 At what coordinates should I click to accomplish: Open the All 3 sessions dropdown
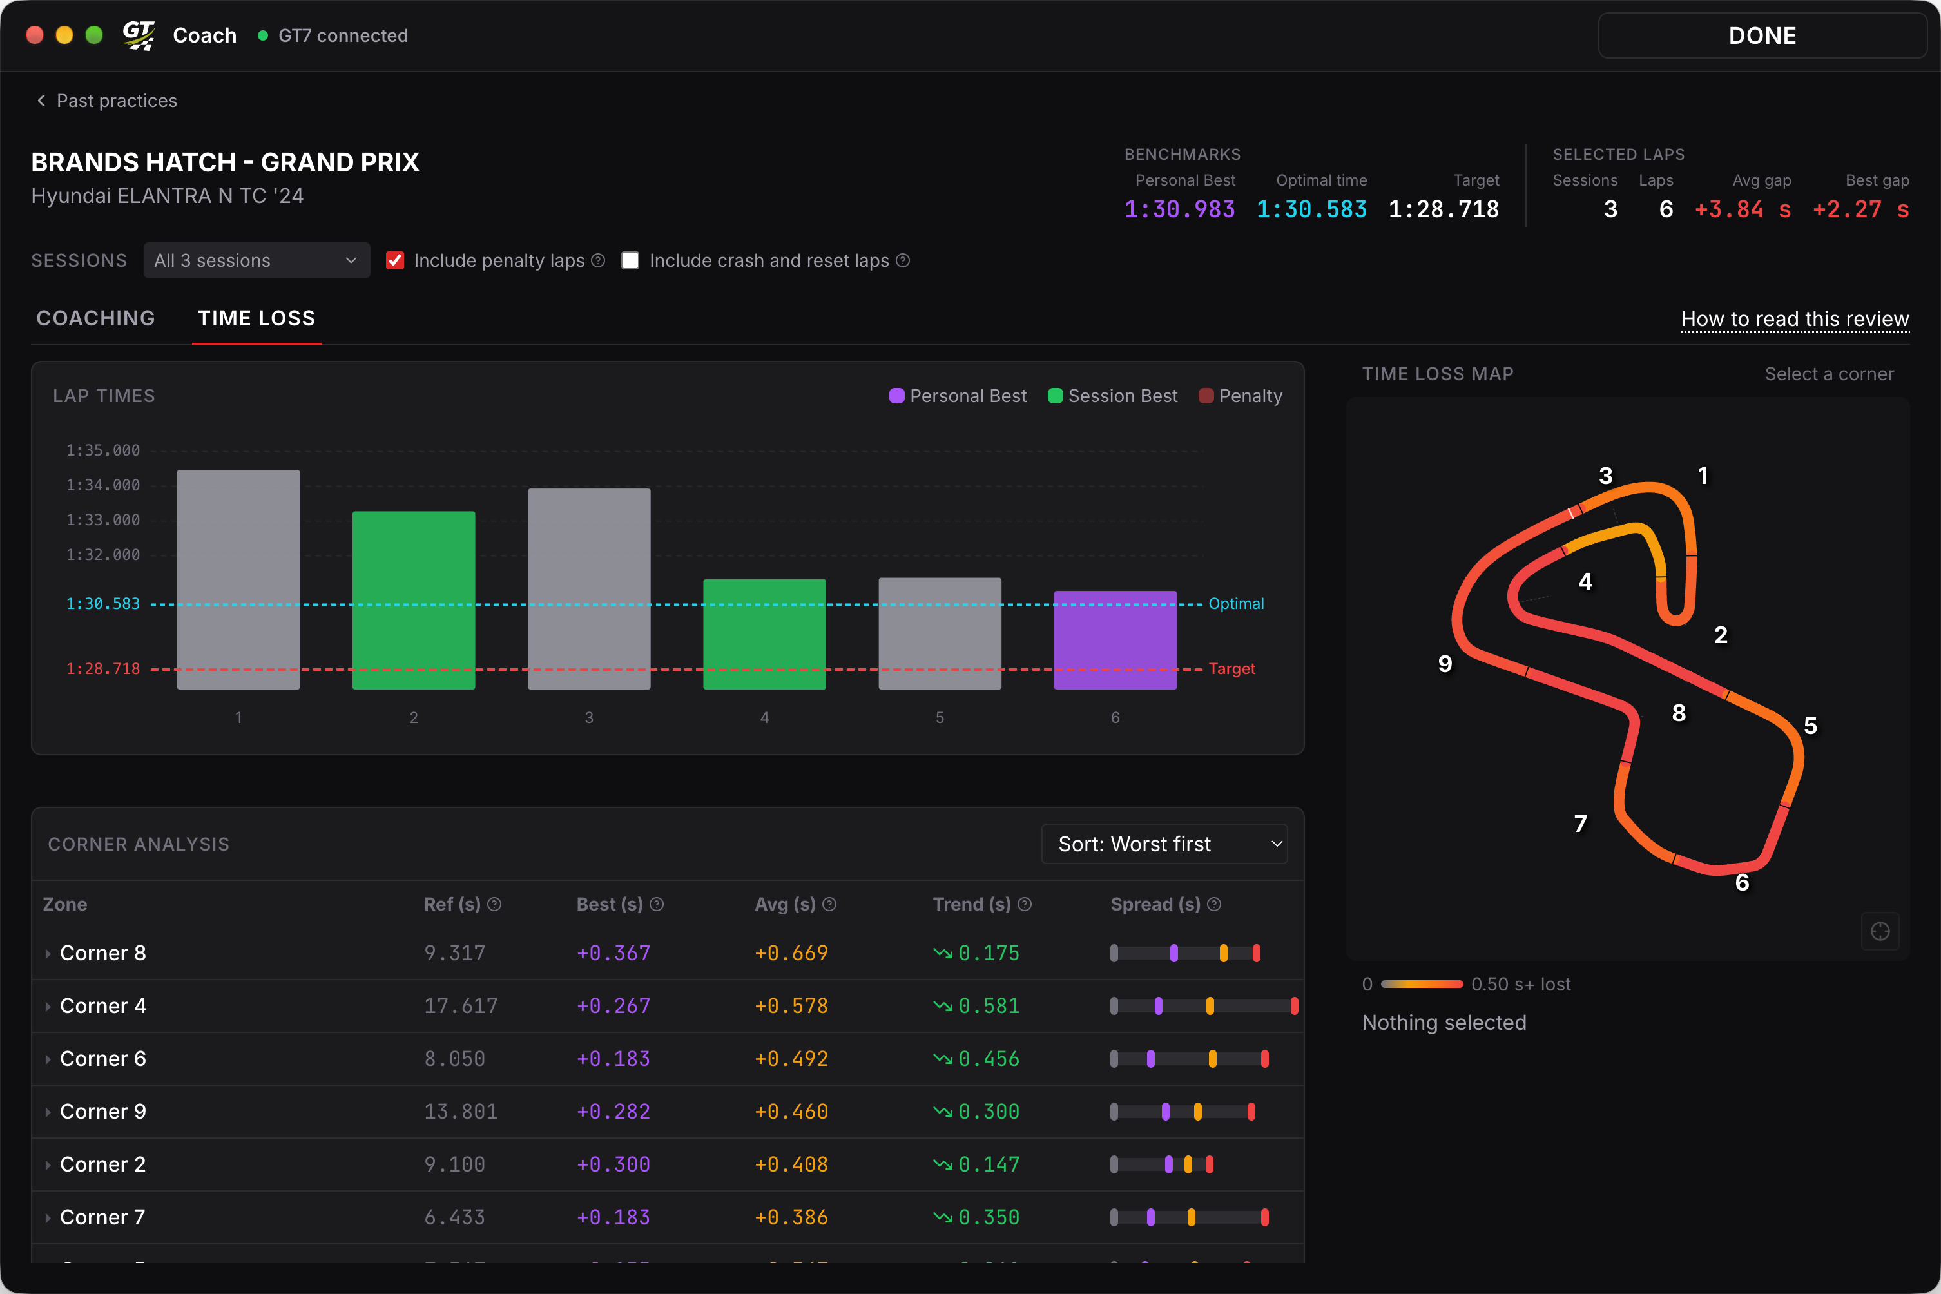pyautogui.click(x=256, y=261)
